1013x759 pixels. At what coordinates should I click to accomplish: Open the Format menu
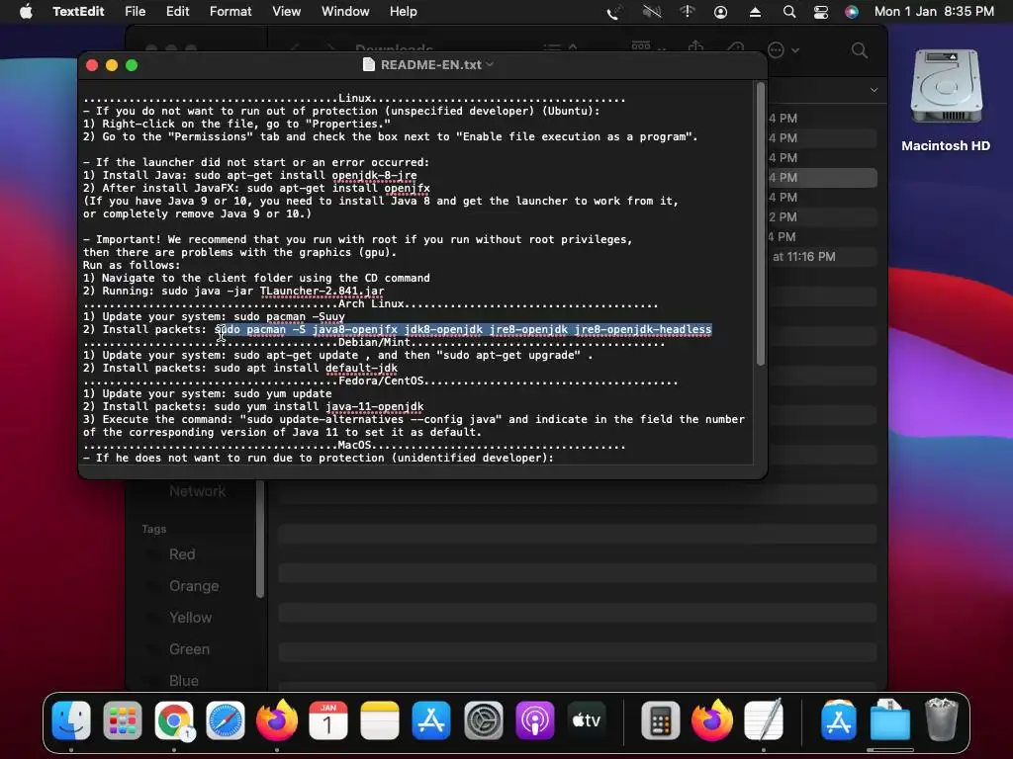point(230,12)
